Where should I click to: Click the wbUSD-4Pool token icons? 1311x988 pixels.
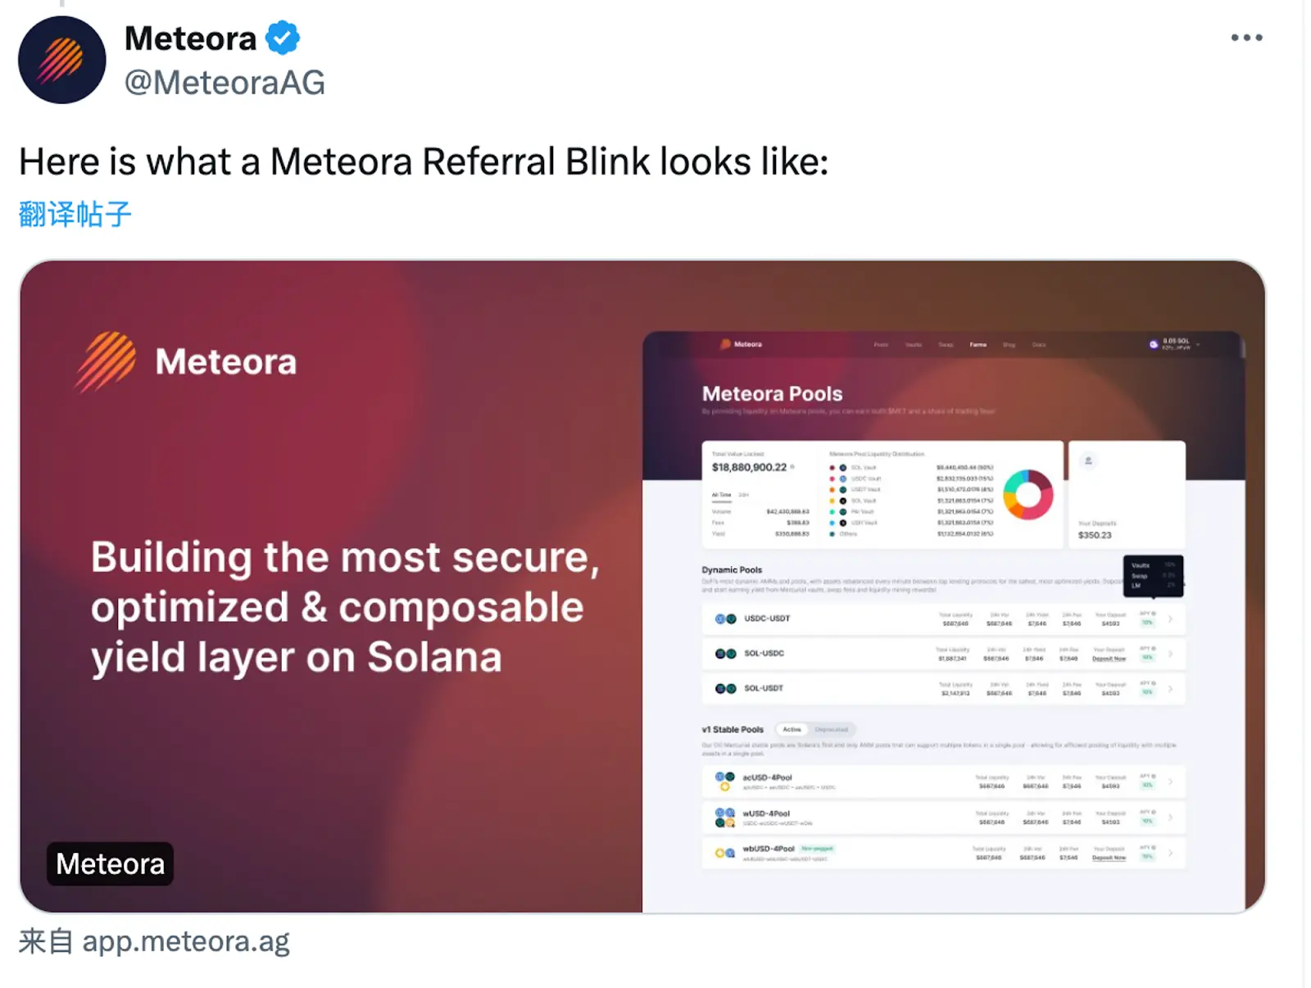725,853
